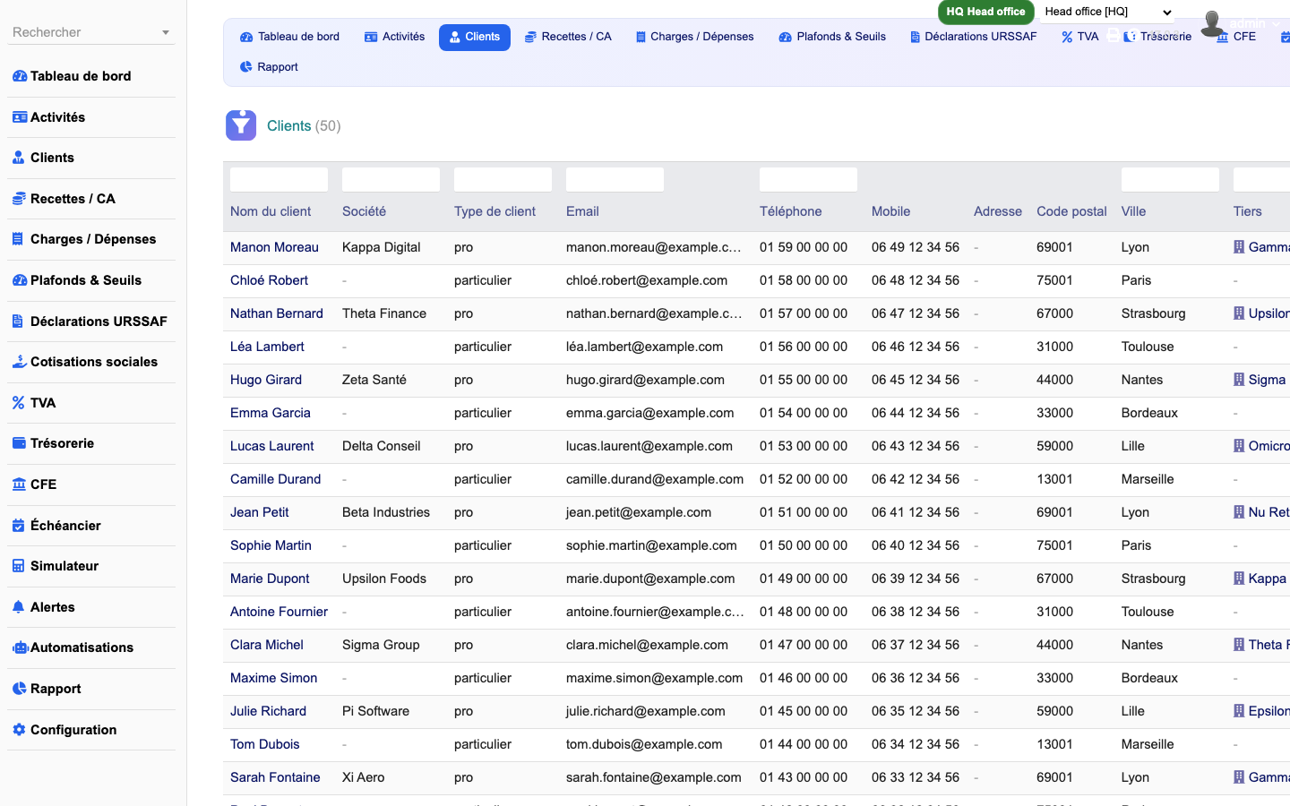
Task: Sort by Société column header
Action: tap(364, 211)
